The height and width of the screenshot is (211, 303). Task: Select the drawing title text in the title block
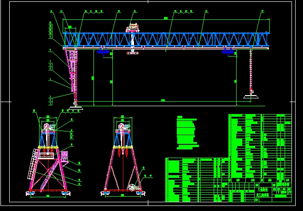tap(262, 192)
